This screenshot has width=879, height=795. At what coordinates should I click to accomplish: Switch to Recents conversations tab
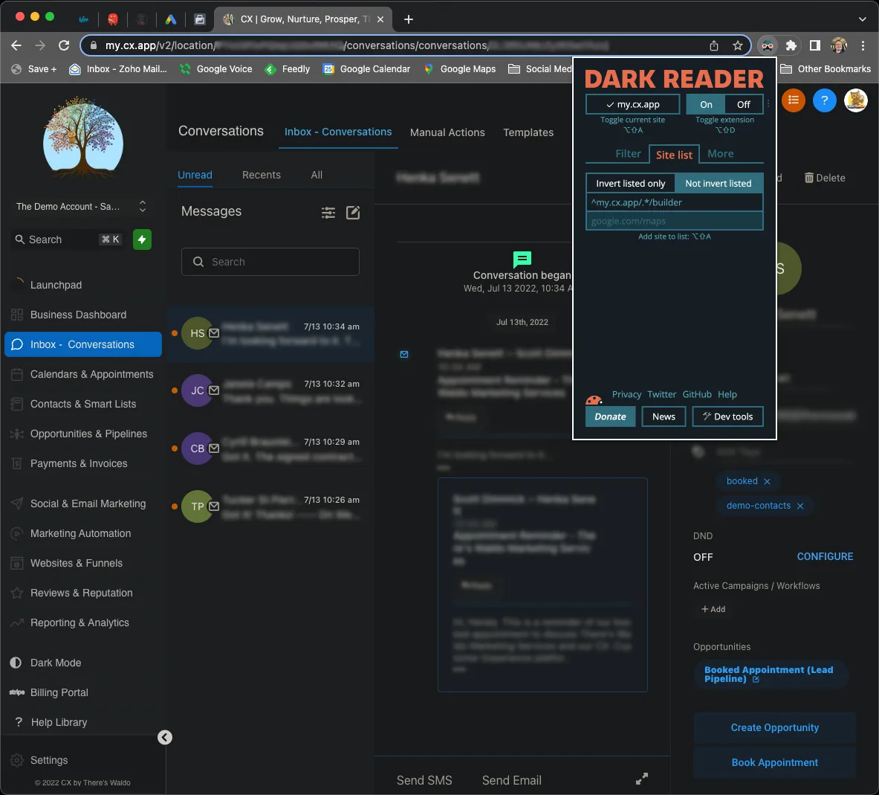pyautogui.click(x=262, y=175)
